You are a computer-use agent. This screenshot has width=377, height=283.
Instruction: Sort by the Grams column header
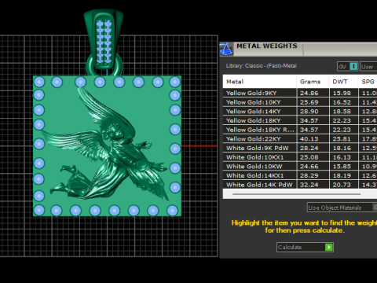(x=313, y=82)
